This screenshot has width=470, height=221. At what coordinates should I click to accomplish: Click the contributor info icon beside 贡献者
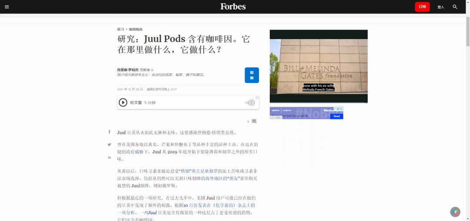pos(152,70)
